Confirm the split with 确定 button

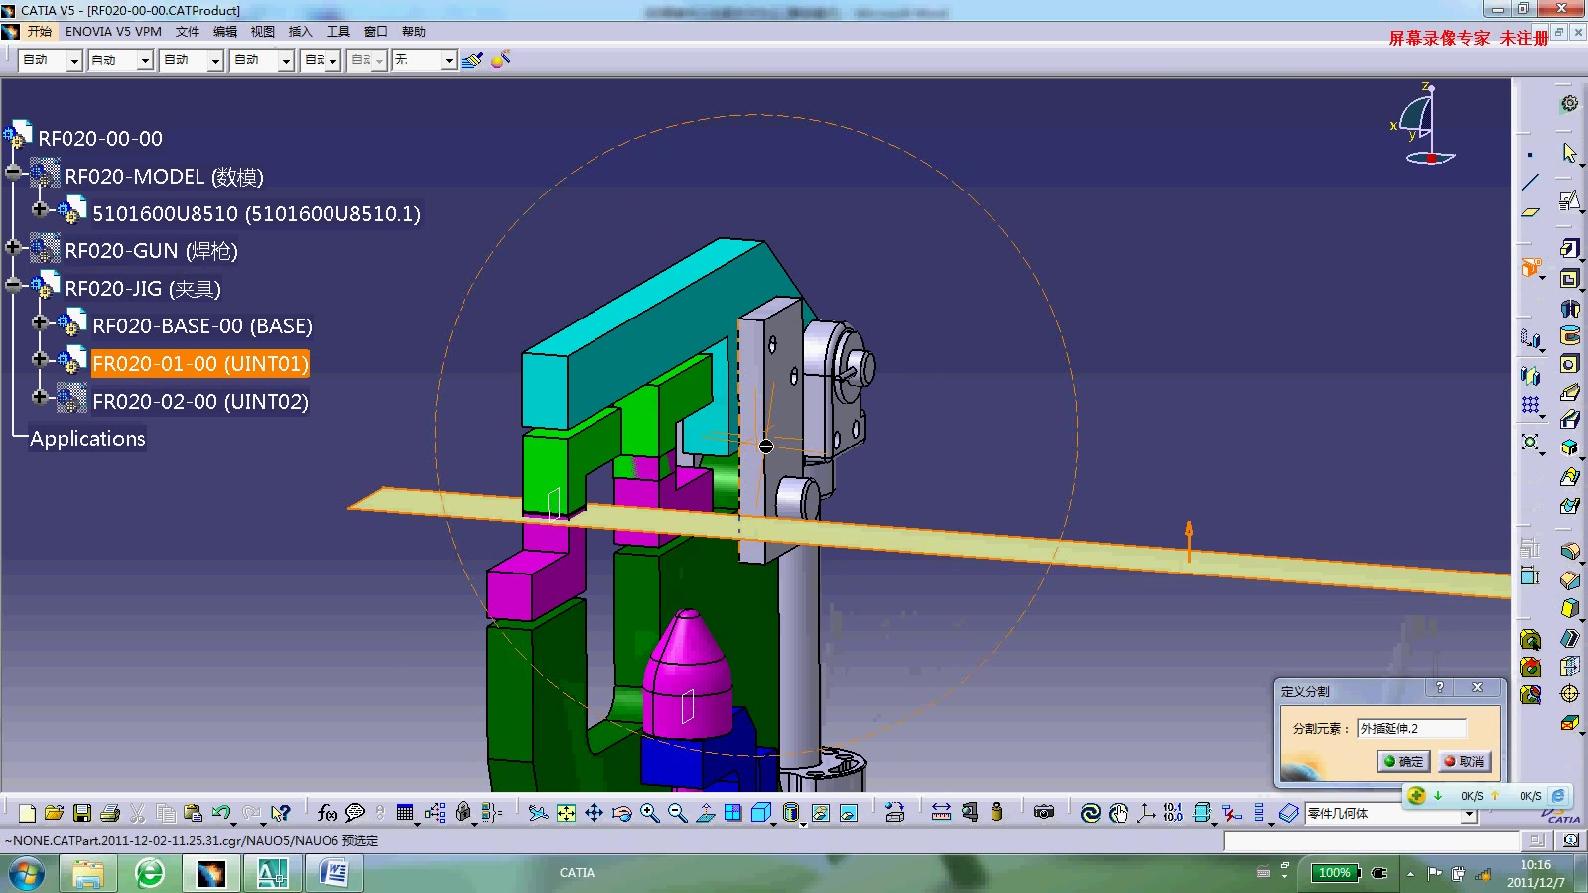tap(1403, 761)
